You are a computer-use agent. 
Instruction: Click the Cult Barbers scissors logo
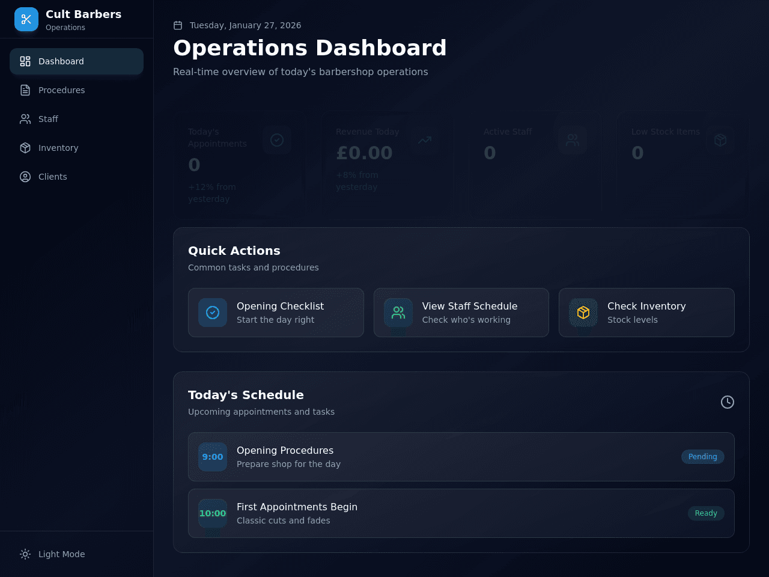[26, 19]
